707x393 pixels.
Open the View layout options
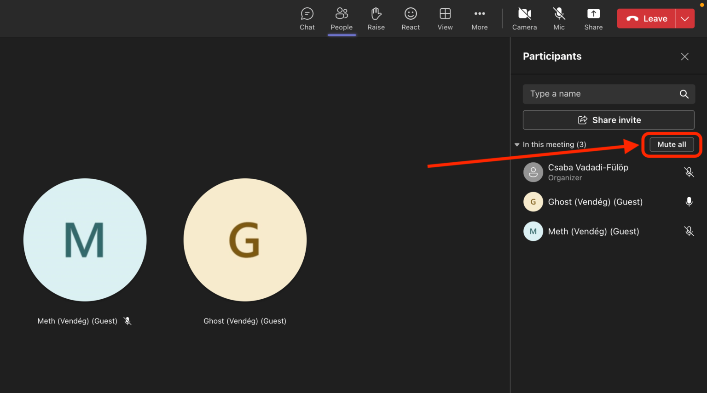[x=445, y=19]
